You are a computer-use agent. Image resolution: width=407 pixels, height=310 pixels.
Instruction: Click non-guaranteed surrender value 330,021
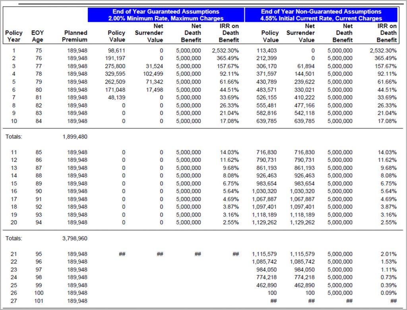(305, 90)
